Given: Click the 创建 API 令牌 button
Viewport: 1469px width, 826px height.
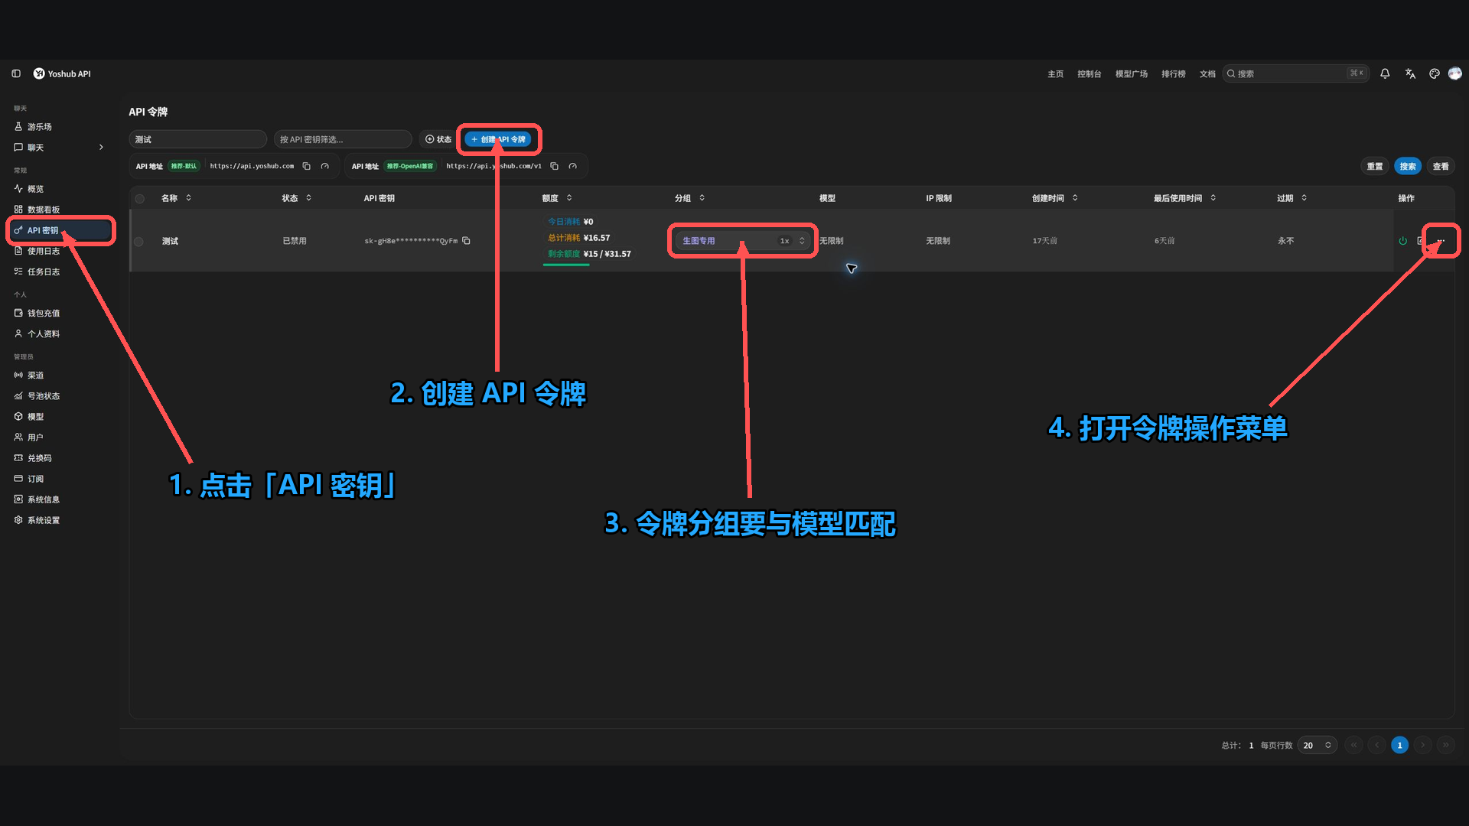Looking at the screenshot, I should [498, 139].
